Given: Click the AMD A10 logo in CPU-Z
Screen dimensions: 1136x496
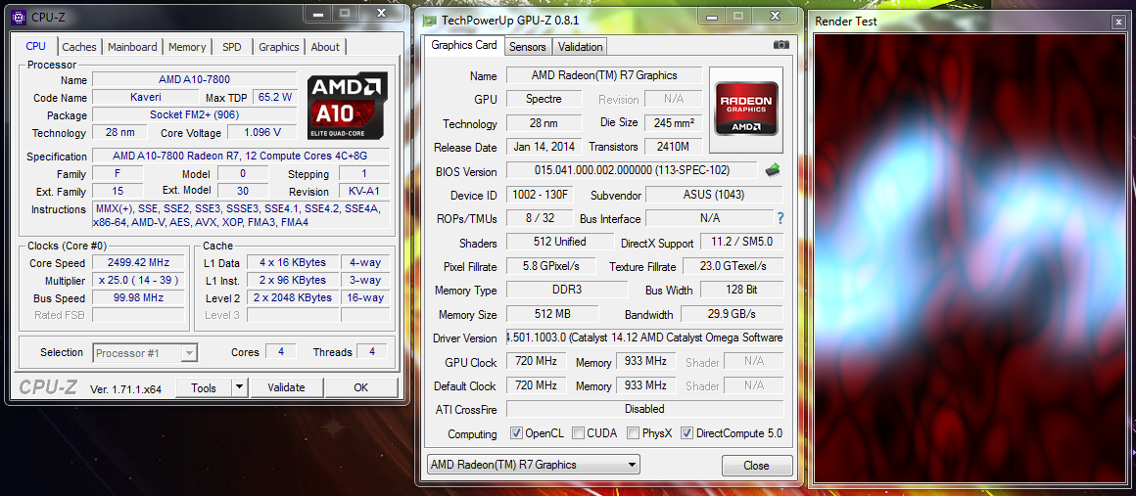Looking at the screenshot, I should coord(348,106).
